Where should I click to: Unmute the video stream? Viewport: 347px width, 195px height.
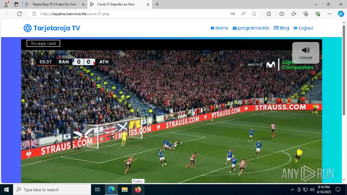(x=306, y=53)
